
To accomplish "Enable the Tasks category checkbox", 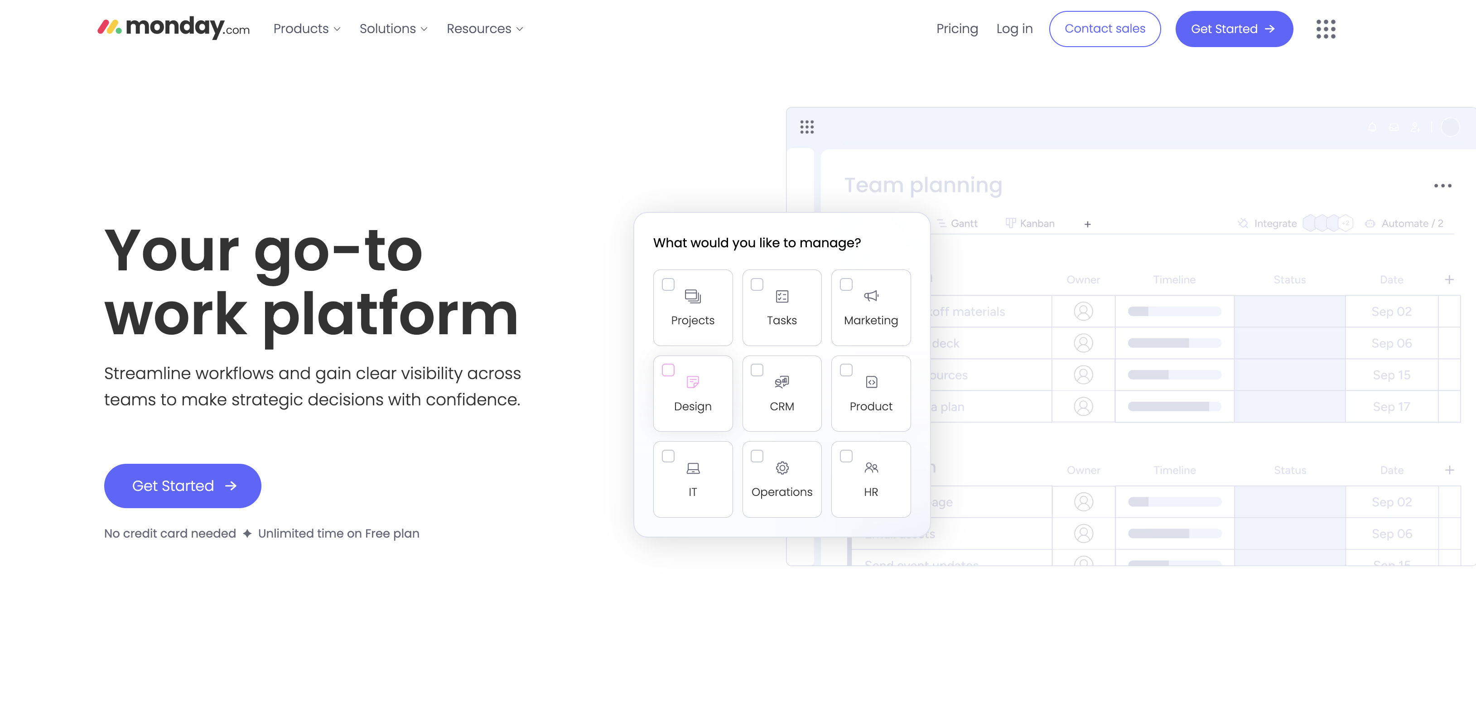I will click(757, 284).
